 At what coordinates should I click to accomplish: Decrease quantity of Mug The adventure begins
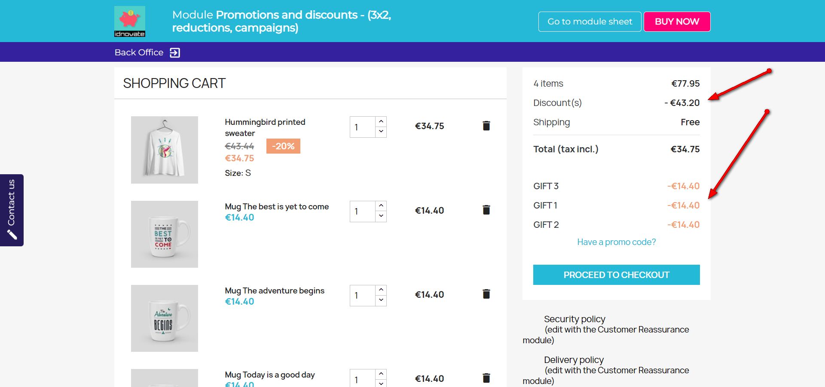click(381, 300)
